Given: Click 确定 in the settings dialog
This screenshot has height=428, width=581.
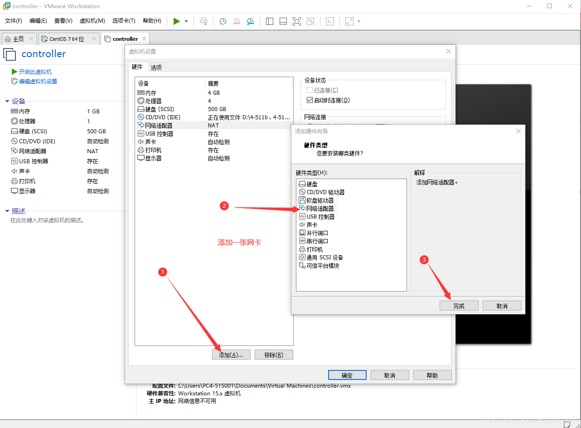Looking at the screenshot, I should point(347,375).
